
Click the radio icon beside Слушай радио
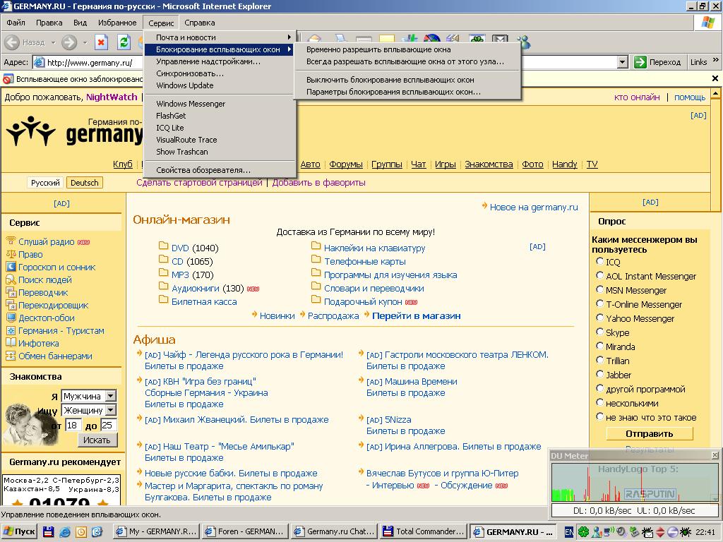click(11, 241)
